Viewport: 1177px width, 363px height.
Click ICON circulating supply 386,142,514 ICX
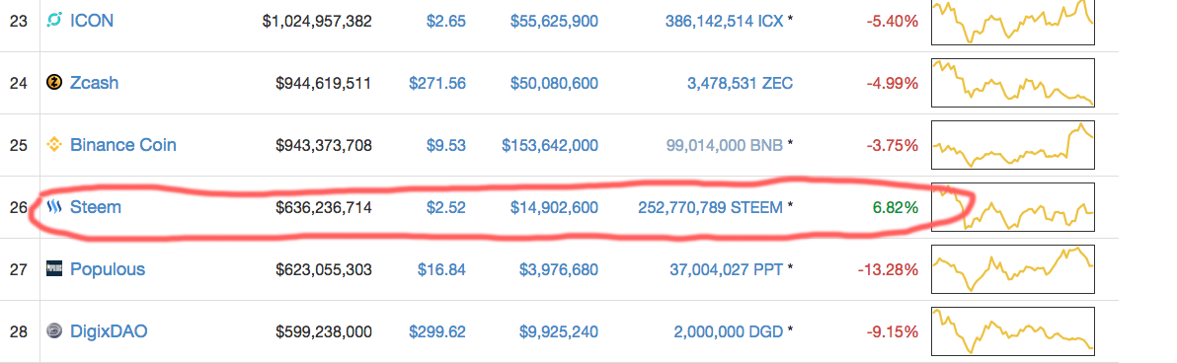pos(724,21)
